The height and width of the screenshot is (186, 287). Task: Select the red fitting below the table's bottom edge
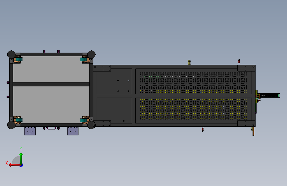[203, 129]
